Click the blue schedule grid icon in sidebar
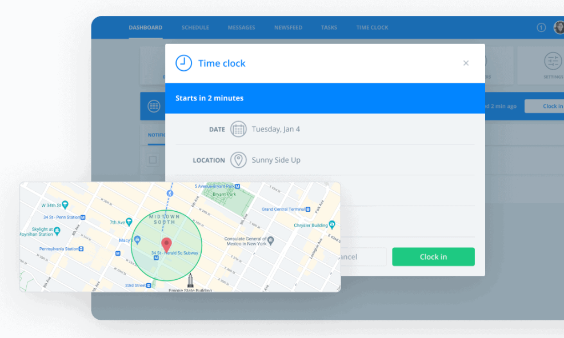This screenshot has width=564, height=338. pyautogui.click(x=153, y=106)
